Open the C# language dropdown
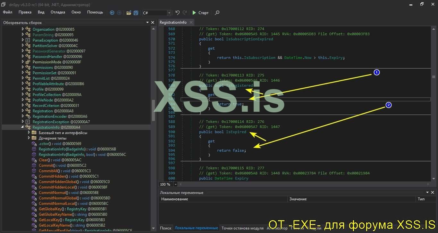Viewport: 438px width, 233px height. pyautogui.click(x=169, y=13)
